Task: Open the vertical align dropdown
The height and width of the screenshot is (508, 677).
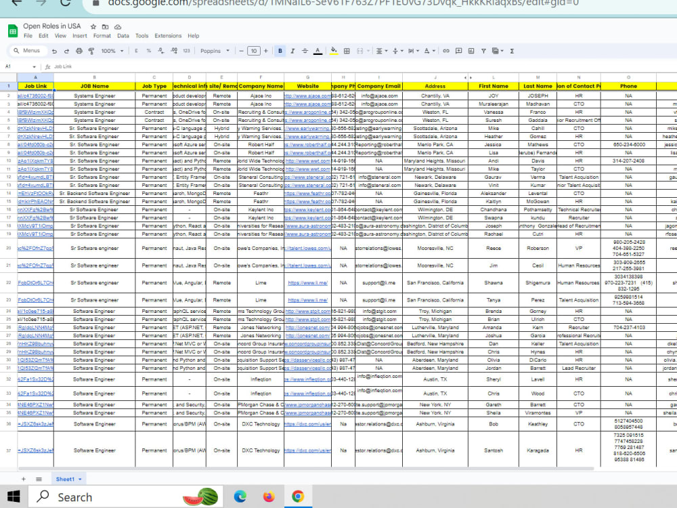Action: (x=397, y=51)
